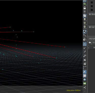95x93 pixels.
Task: Click the ghost objects eye with box icon
Action: coord(85,39)
